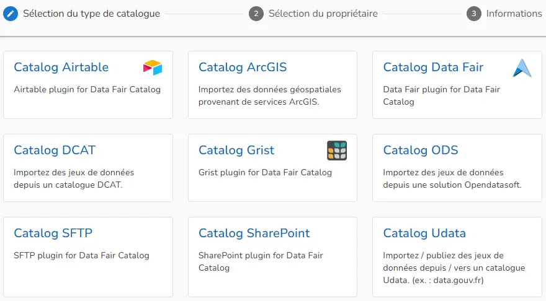
Task: Choose the Catalog Grist title
Action: pyautogui.click(x=236, y=150)
